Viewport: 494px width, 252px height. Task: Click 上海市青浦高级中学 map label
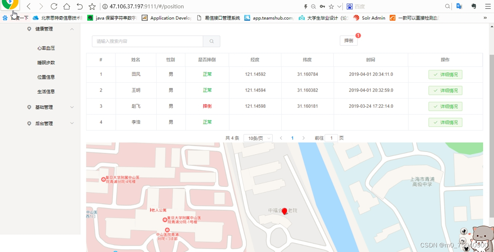coord(422,182)
